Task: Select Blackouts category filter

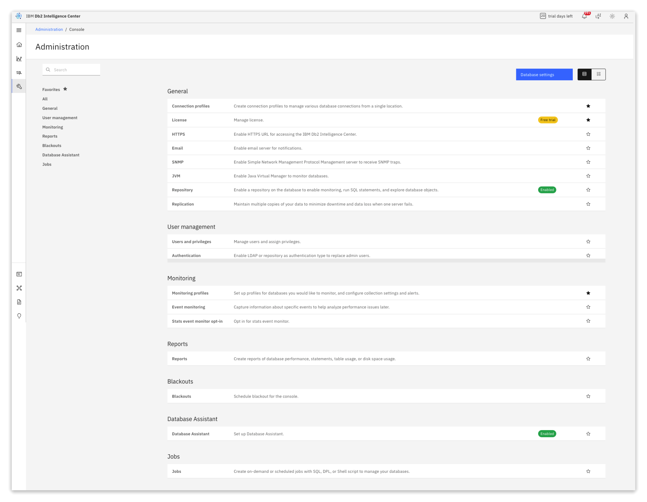Action: click(52, 146)
